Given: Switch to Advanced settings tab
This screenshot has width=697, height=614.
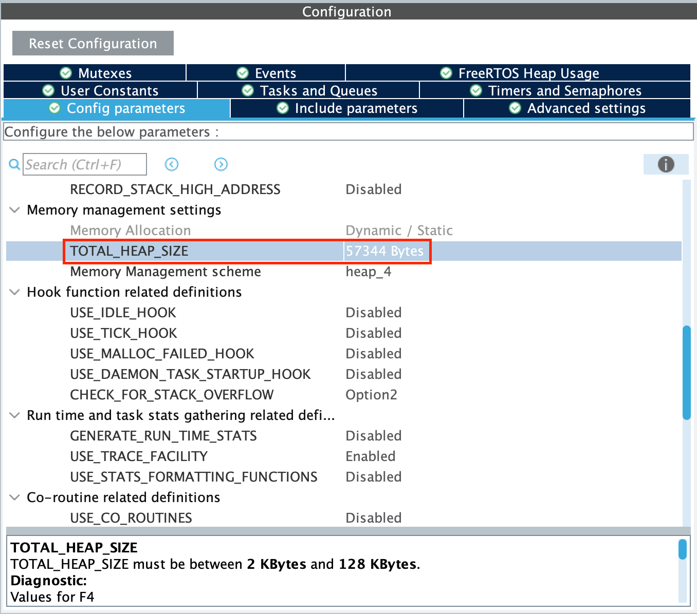Looking at the screenshot, I should pyautogui.click(x=577, y=108).
